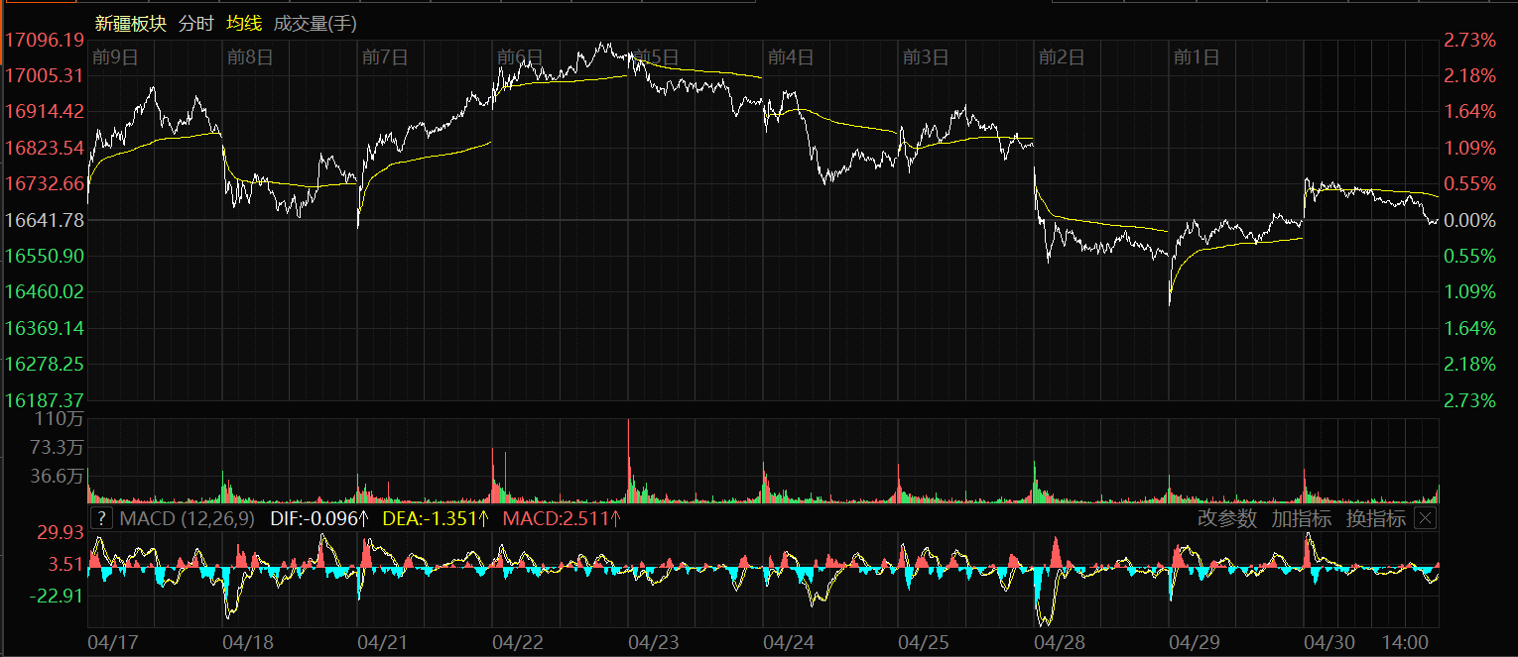Toggle the 均线 average line label
The image size is (1518, 657).
tap(244, 23)
